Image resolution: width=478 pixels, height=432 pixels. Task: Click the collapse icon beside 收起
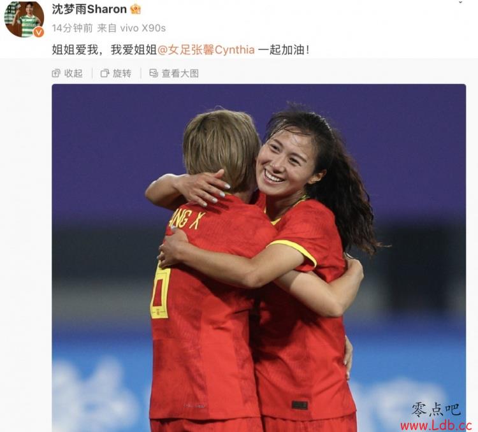click(x=56, y=73)
